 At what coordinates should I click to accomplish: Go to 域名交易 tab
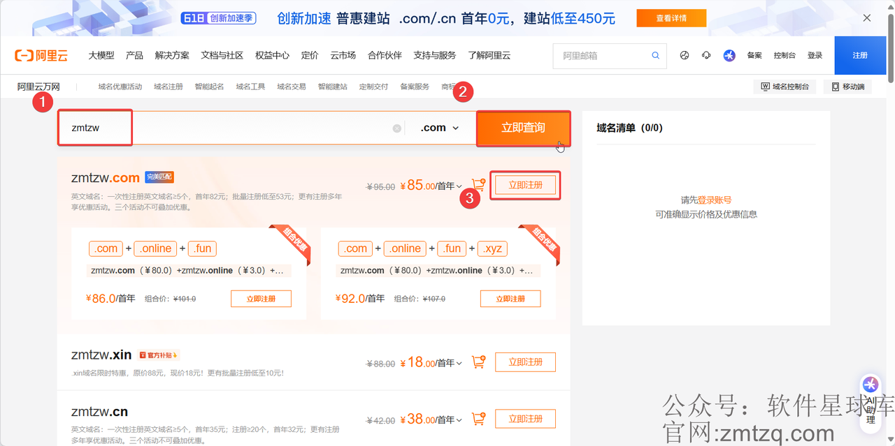(x=292, y=87)
